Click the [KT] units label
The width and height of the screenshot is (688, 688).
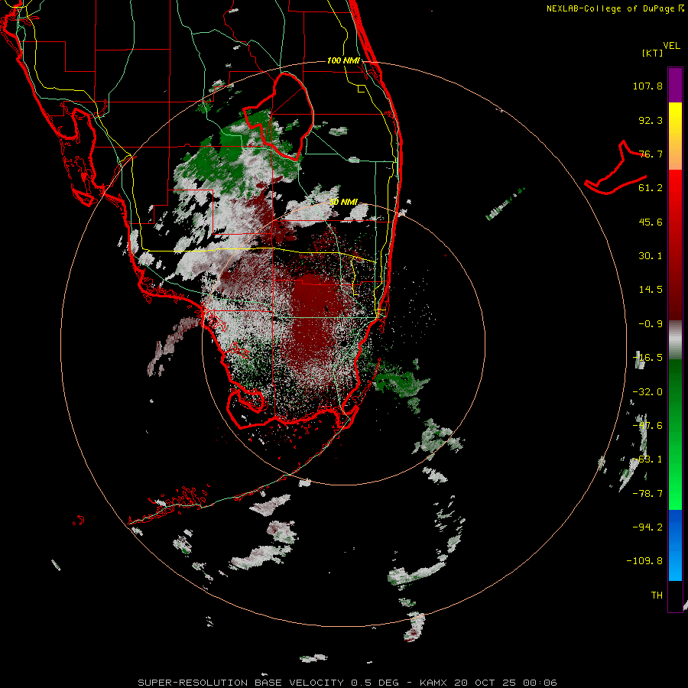click(652, 53)
